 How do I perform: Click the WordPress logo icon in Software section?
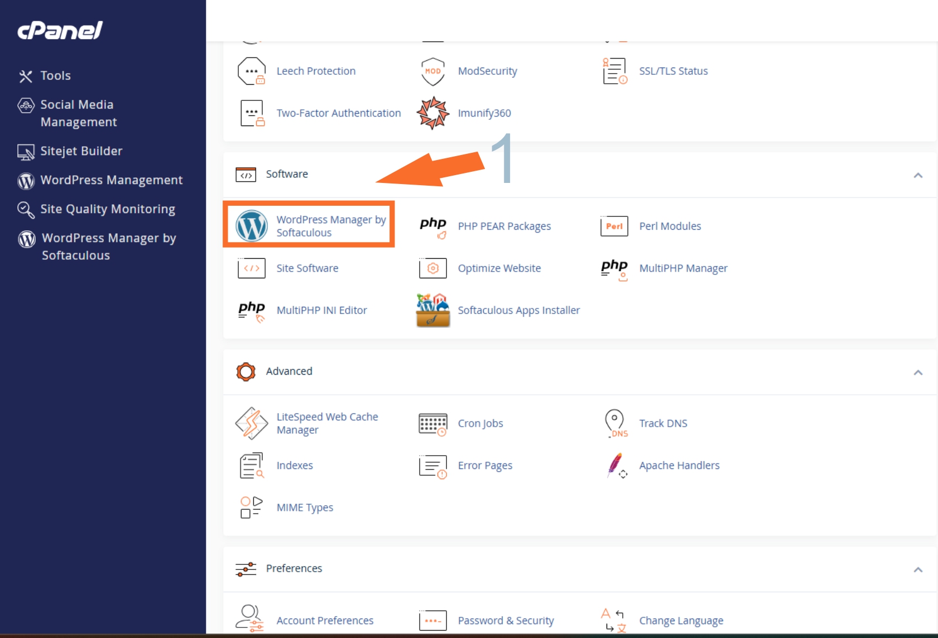(252, 226)
